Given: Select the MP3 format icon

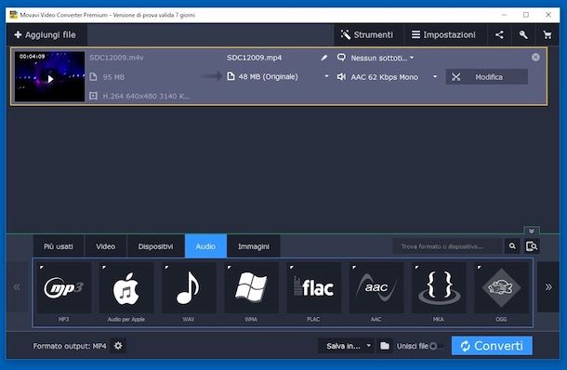Looking at the screenshot, I should (x=63, y=288).
